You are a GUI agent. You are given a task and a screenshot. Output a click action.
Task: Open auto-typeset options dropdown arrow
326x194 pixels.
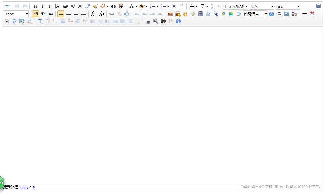108,7
